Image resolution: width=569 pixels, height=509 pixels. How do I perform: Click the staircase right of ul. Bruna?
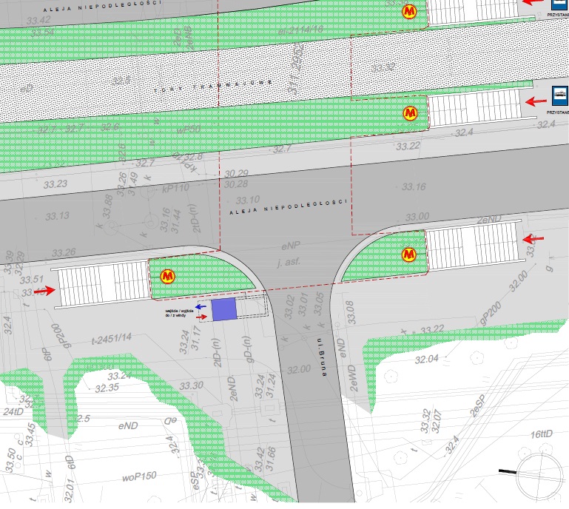[x=474, y=245]
